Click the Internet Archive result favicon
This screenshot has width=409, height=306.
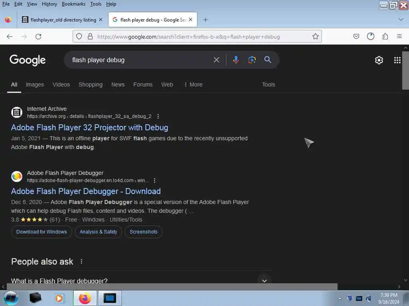pyautogui.click(x=17, y=112)
